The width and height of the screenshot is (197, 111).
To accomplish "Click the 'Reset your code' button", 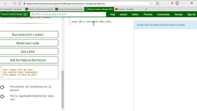I will 29,43.
